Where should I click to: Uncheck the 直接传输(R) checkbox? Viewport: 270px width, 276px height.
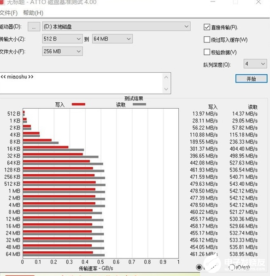coord(207,27)
